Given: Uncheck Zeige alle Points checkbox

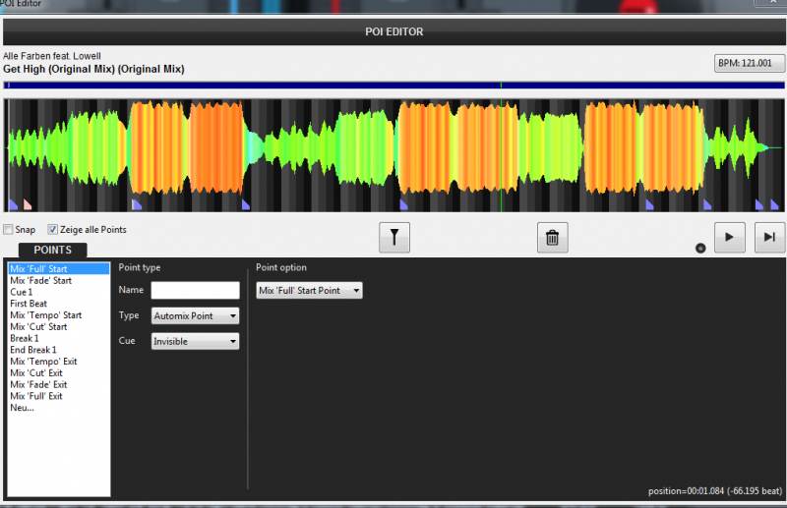Looking at the screenshot, I should (53, 230).
